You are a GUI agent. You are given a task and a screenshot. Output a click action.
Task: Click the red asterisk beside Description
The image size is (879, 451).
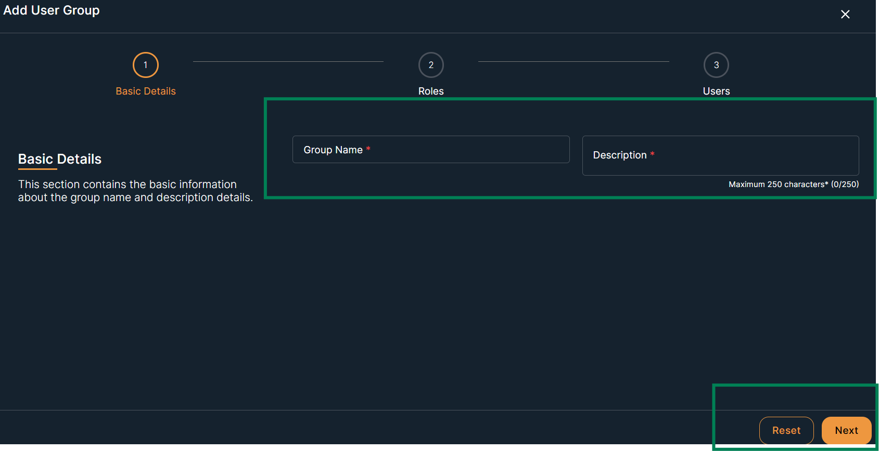pos(652,155)
